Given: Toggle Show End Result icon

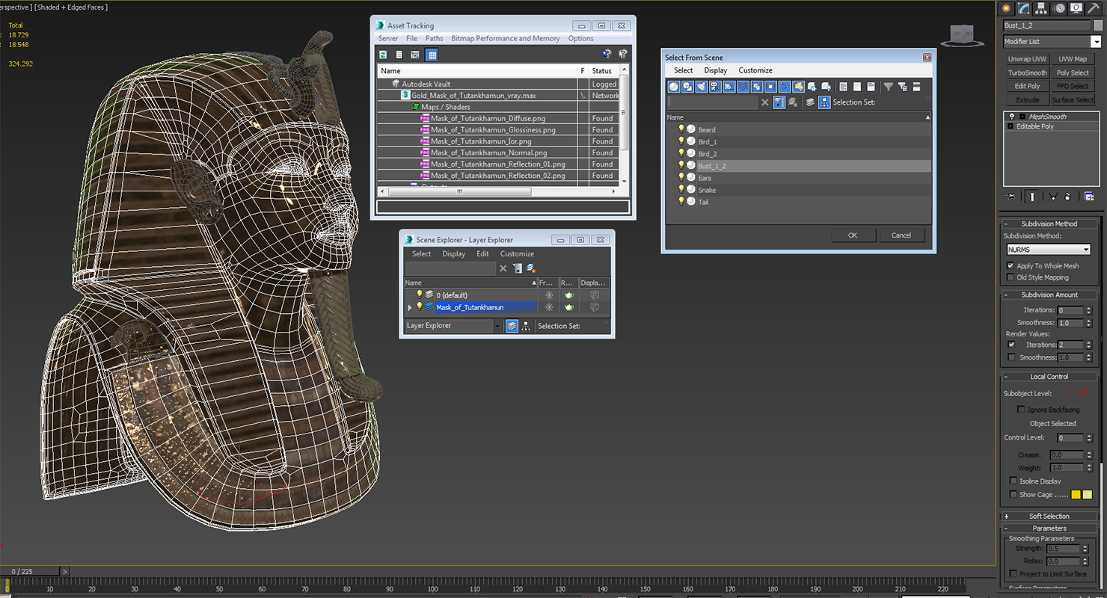Looking at the screenshot, I should pos(1032,197).
